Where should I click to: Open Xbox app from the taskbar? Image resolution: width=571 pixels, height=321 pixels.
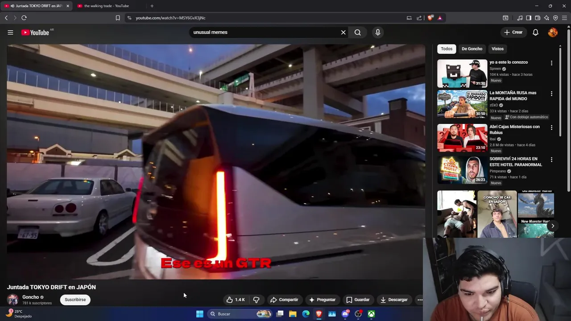tap(371, 314)
